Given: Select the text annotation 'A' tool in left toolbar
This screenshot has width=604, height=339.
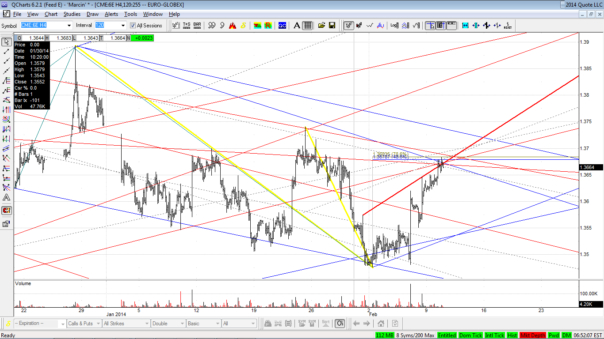Looking at the screenshot, I should 6,197.
